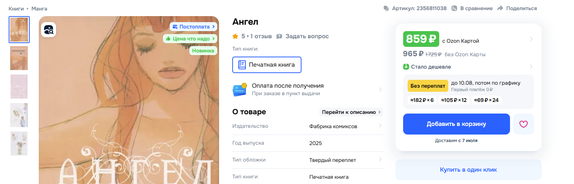Viewport: 574px width, 184px height.
Task: Click the Новинка badge
Action: (x=203, y=51)
